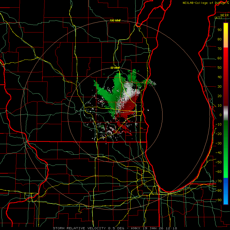Click the blue bottom segment of color bar
This screenshot has height=230, width=230.
(x=226, y=191)
